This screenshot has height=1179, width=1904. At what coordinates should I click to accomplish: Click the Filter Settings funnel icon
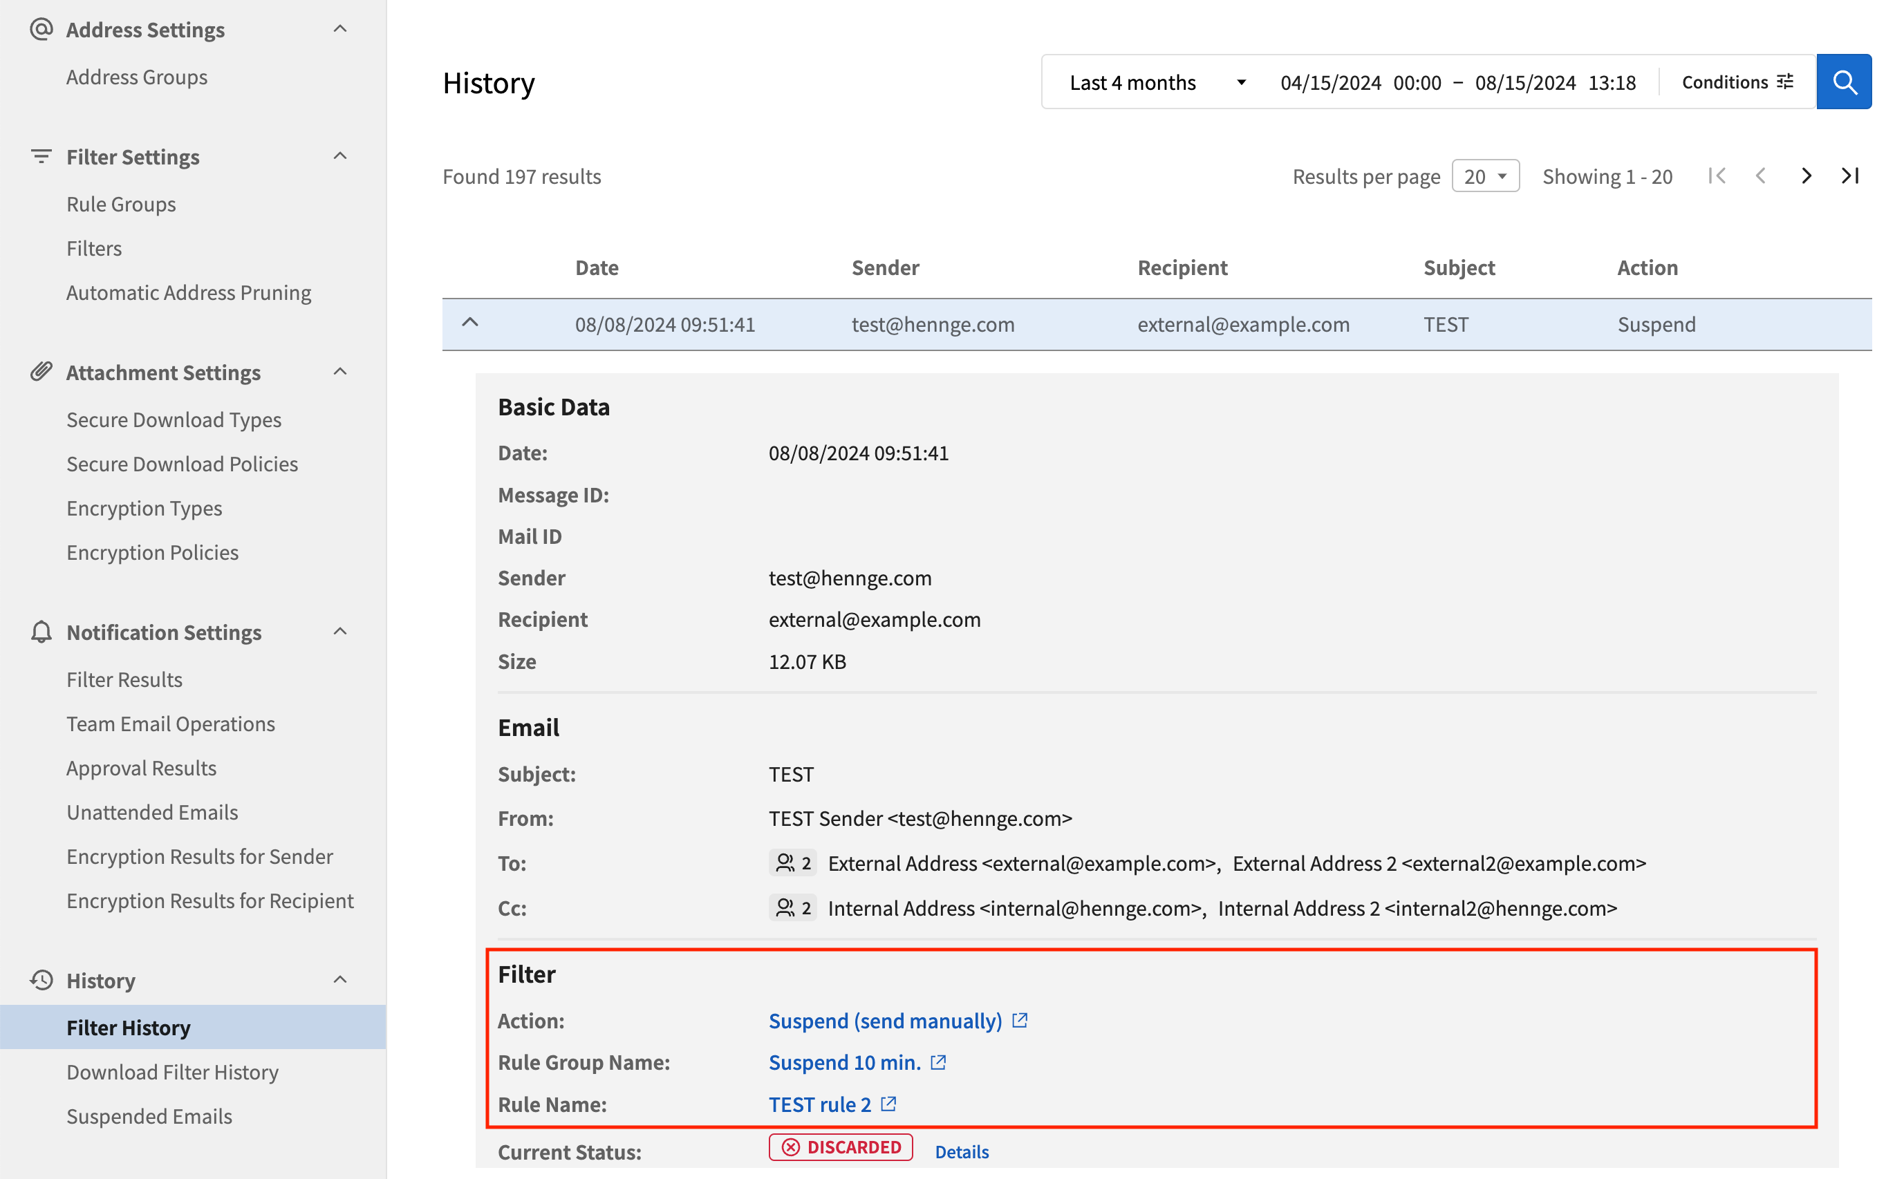pos(41,157)
